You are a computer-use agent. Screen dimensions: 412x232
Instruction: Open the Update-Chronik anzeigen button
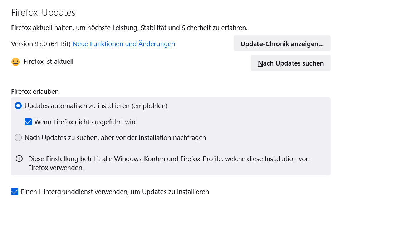pos(282,44)
